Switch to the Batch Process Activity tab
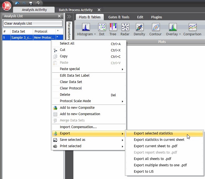The image size is (205, 179). click(76, 10)
